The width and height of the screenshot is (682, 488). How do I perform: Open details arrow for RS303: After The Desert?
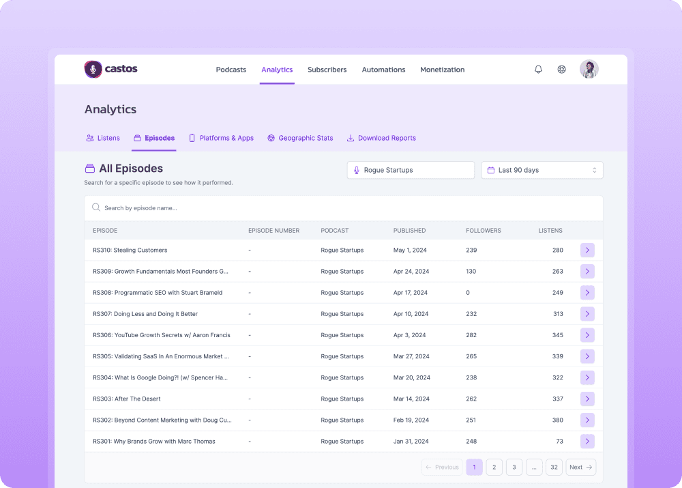(x=587, y=399)
